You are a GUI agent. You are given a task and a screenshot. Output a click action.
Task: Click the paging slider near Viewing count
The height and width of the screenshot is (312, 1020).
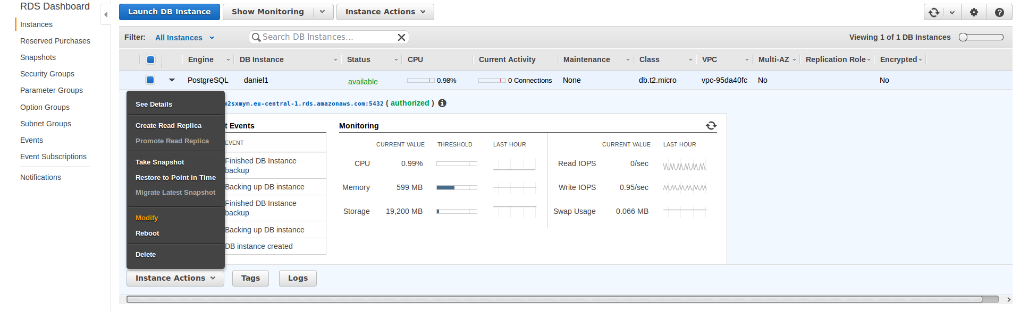[981, 37]
